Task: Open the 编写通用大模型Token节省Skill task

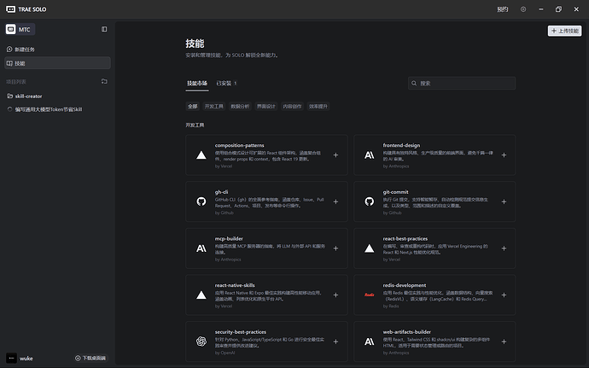Action: [x=53, y=109]
